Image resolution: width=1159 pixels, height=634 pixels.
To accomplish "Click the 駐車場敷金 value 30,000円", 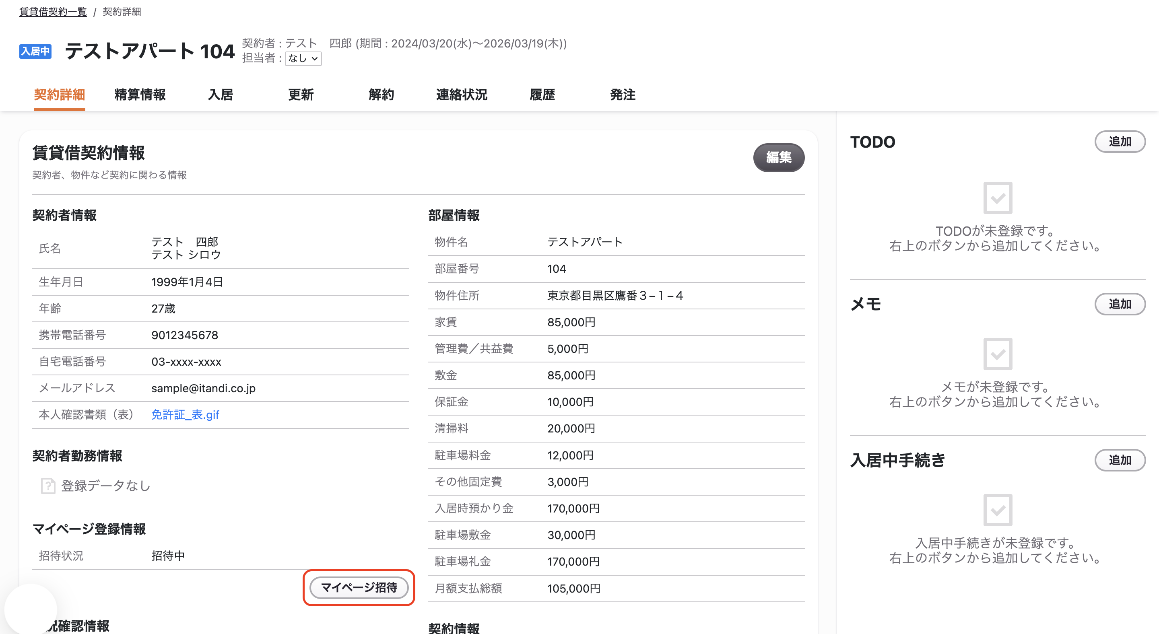I will pos(571,535).
